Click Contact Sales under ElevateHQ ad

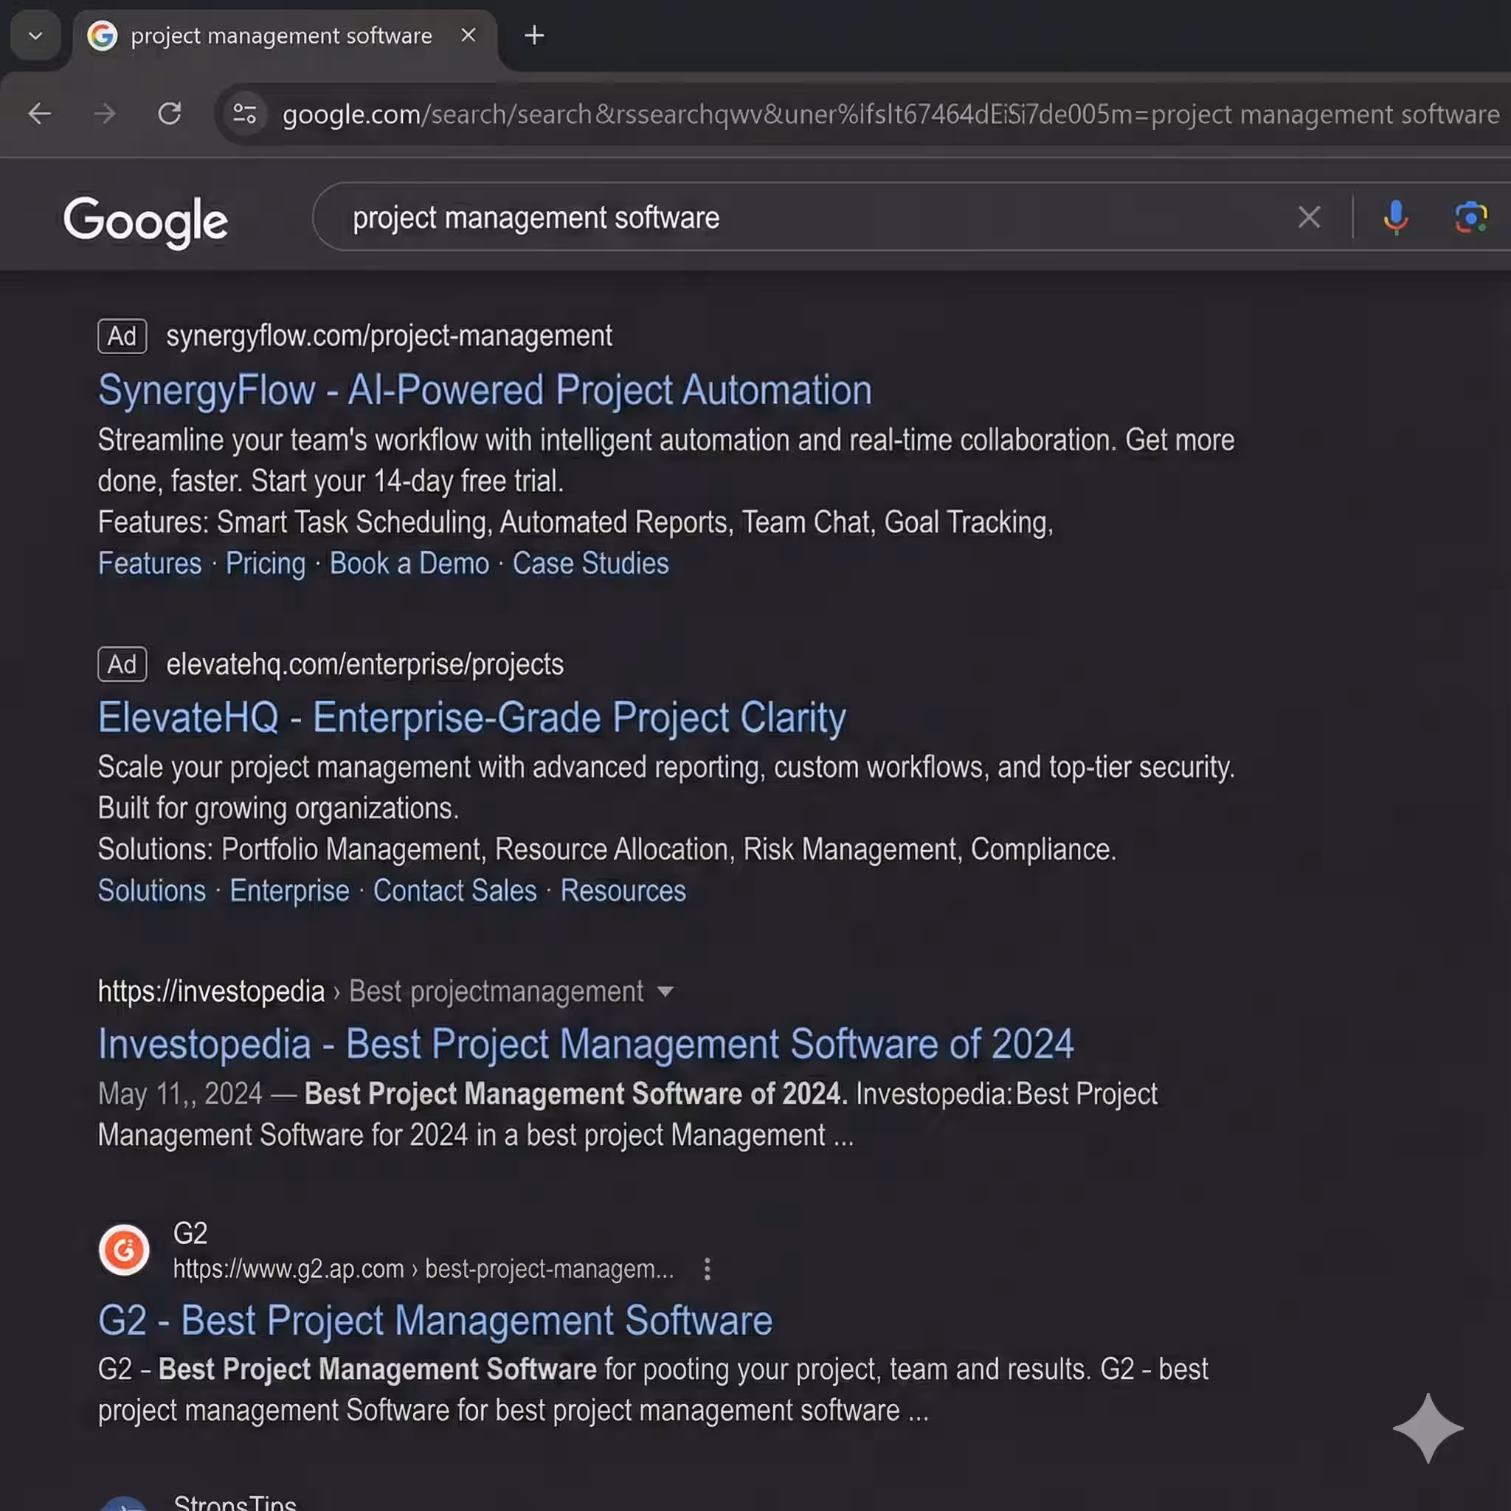coord(454,891)
